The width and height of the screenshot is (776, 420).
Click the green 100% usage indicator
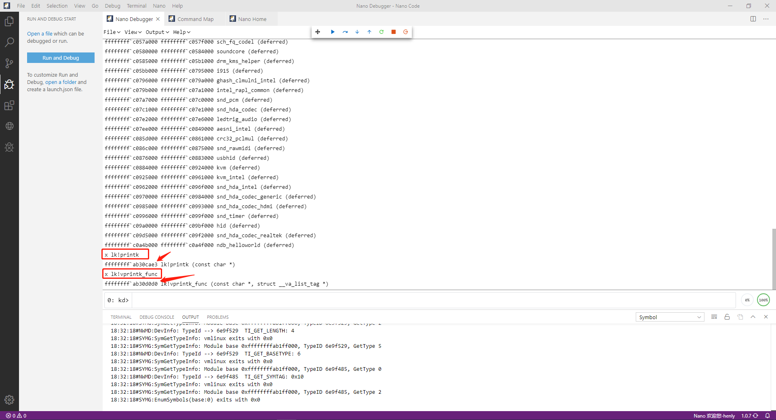click(x=763, y=300)
